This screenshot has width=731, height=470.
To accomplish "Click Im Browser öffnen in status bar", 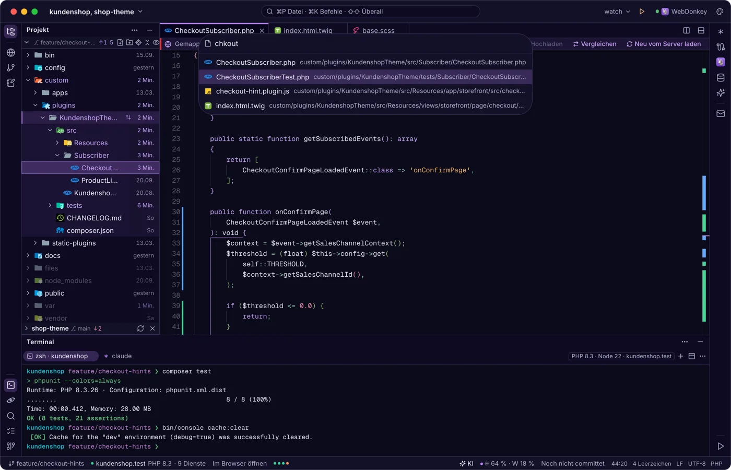I will tap(240, 464).
